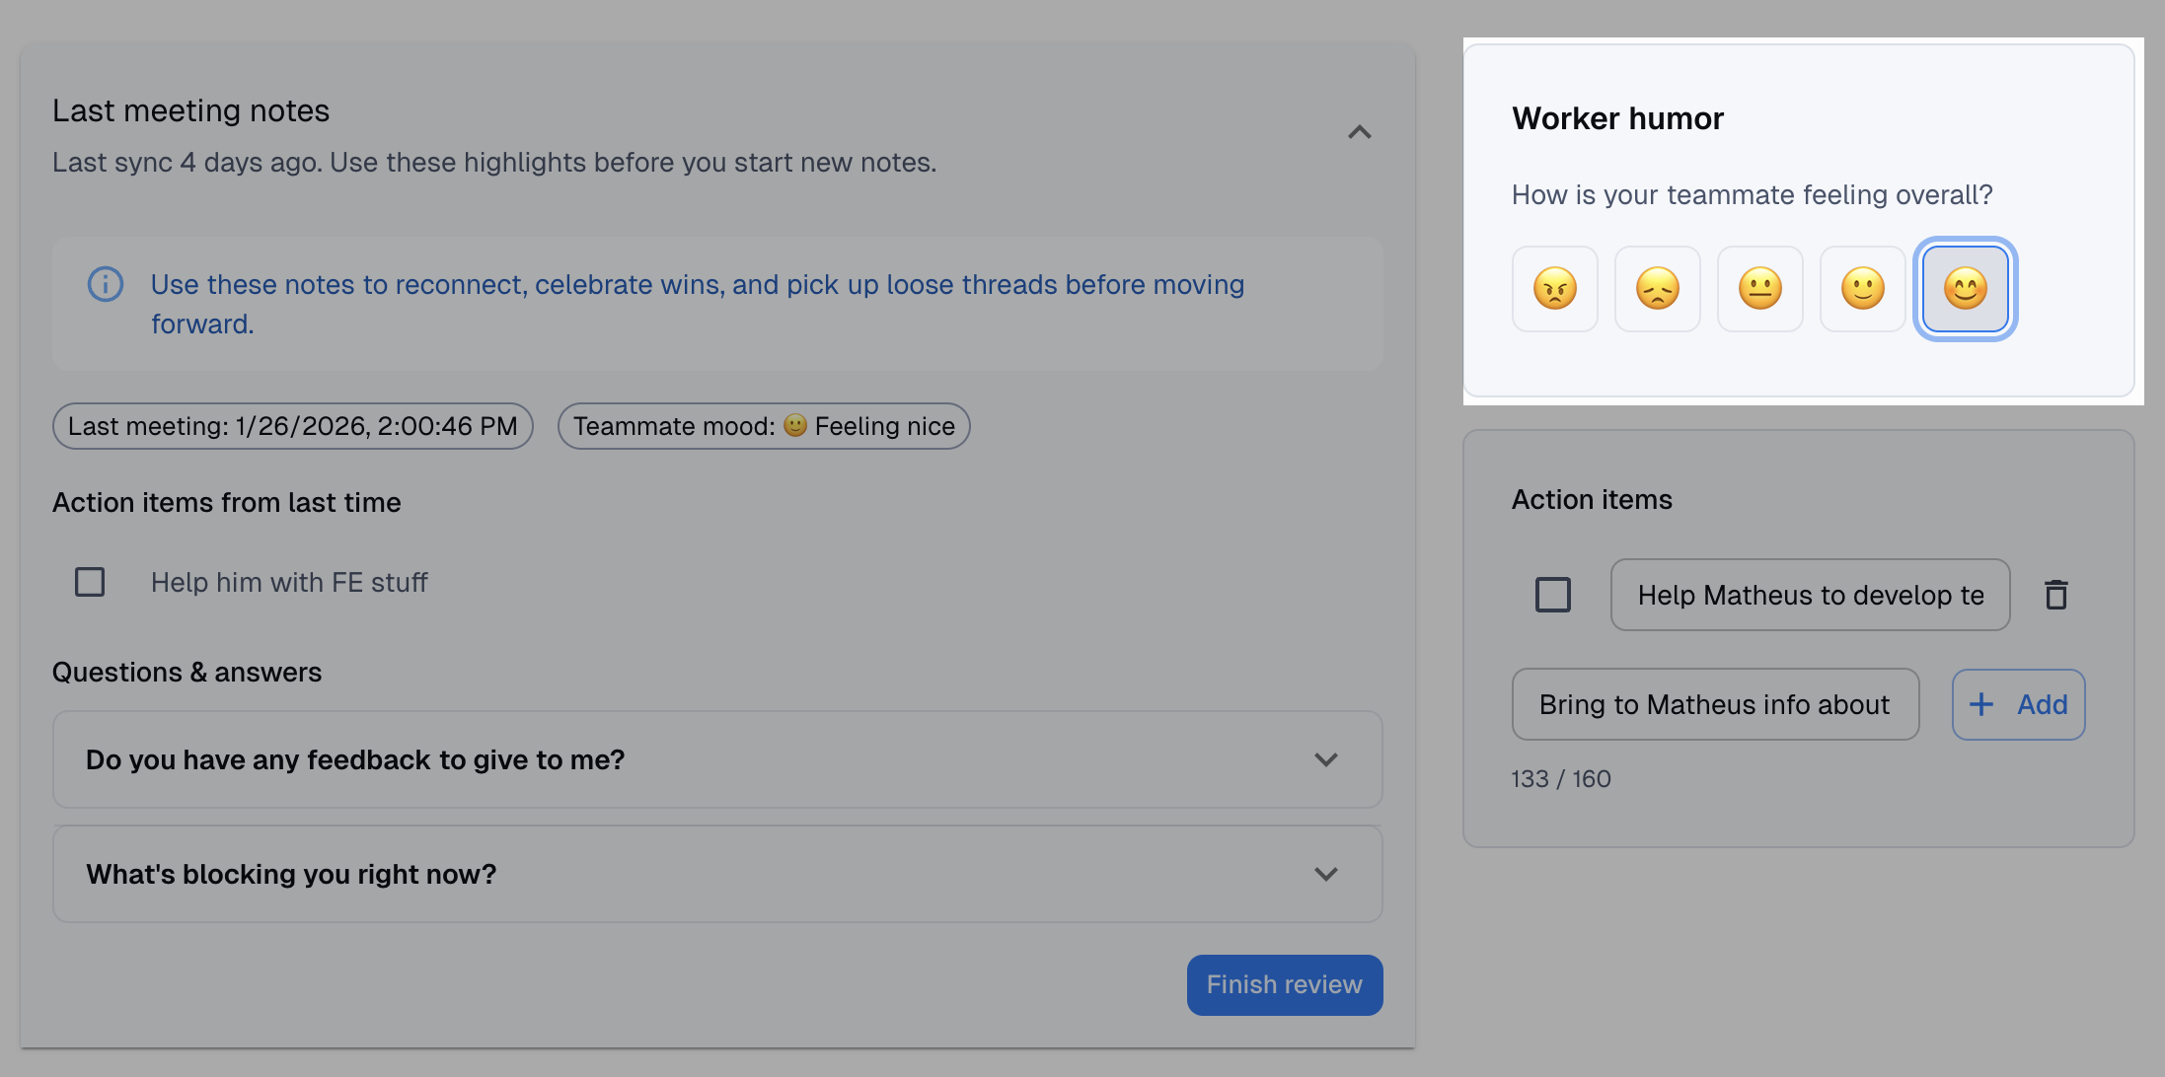
Task: Select the disappointed face mood emoji
Action: click(1657, 289)
